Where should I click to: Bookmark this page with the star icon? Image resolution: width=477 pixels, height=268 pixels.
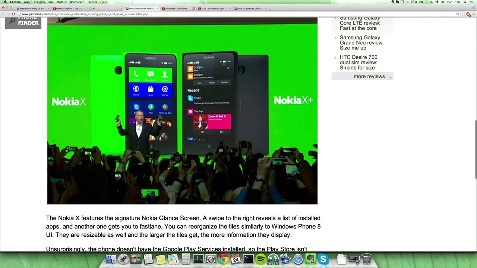pyautogui.click(x=462, y=14)
